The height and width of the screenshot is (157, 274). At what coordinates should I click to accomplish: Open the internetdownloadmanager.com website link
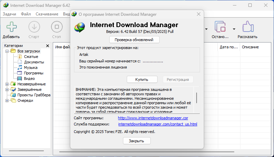tap(153, 118)
